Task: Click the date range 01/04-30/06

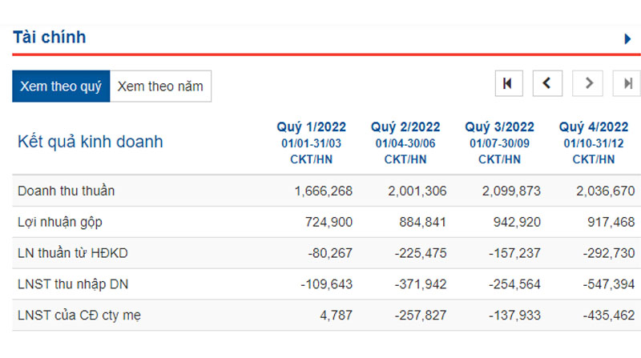Action: 405,143
